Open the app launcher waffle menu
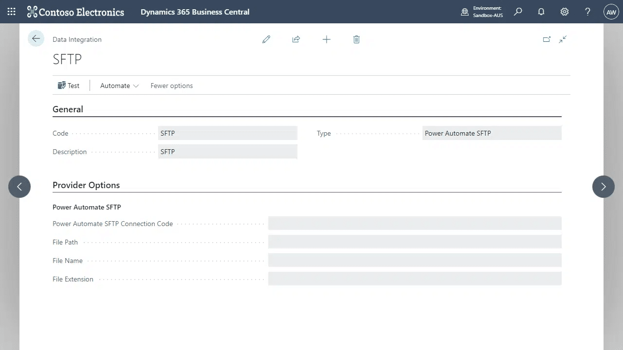623x350 pixels. coord(11,12)
